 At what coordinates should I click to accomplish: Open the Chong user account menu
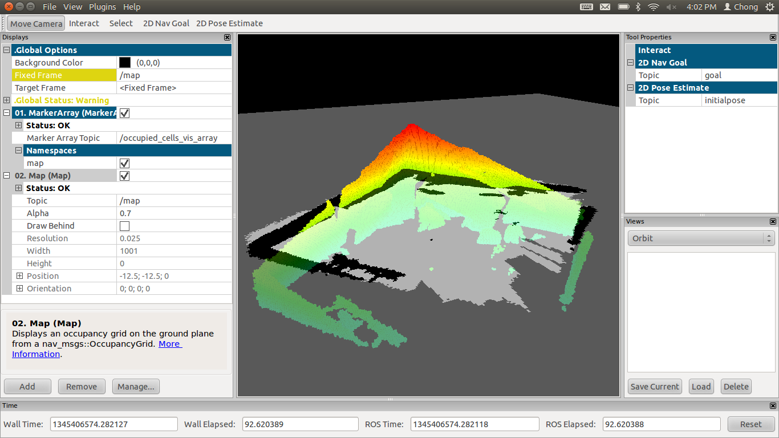tap(741, 7)
